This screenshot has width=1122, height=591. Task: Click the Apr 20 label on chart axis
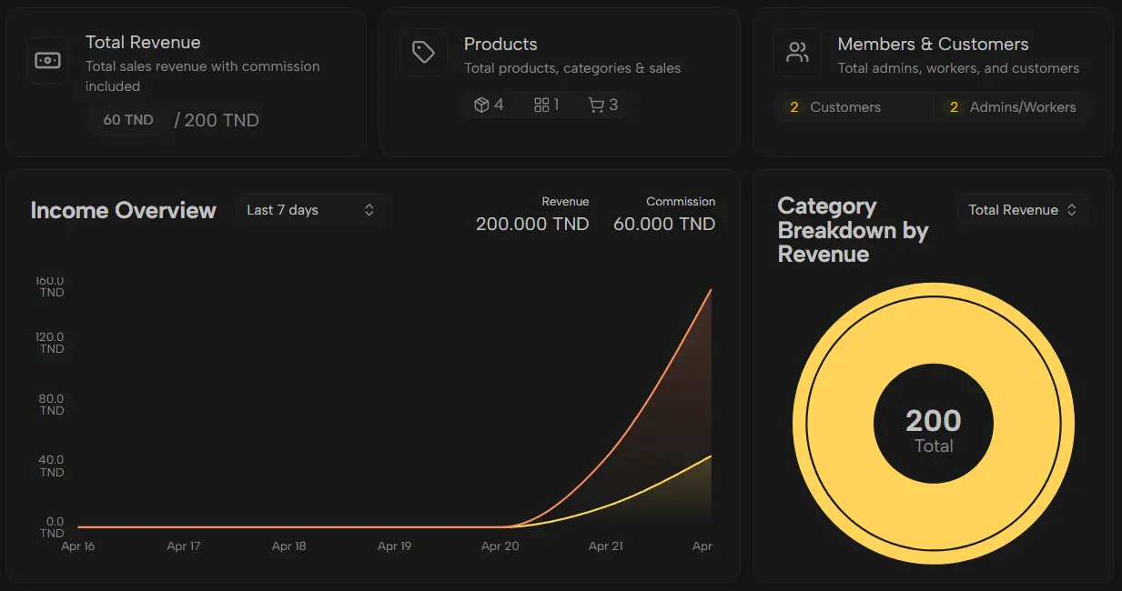pyautogui.click(x=500, y=546)
